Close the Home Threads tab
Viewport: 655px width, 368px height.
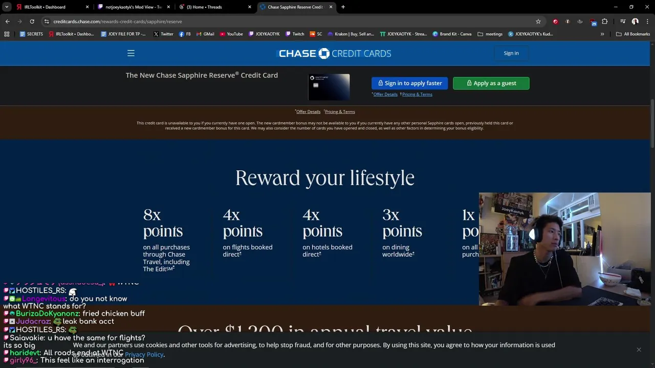click(x=250, y=7)
